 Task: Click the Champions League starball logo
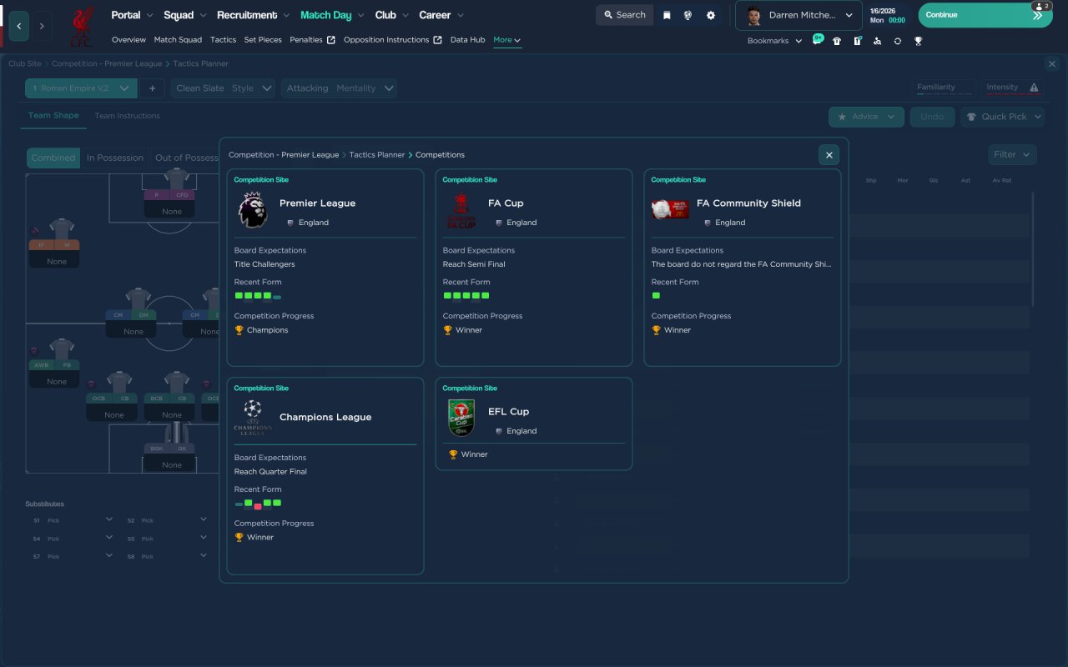click(x=253, y=418)
